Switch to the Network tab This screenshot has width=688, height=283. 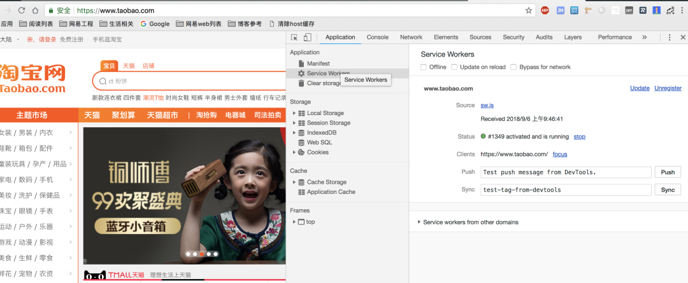point(411,38)
